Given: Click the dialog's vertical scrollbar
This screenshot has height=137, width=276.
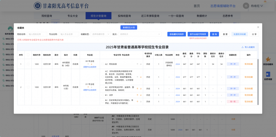Looking at the screenshot, I should pos(258,82).
